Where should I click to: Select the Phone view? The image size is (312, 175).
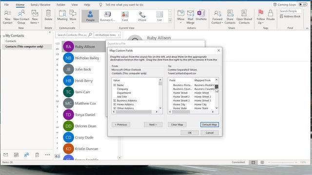(142, 16)
